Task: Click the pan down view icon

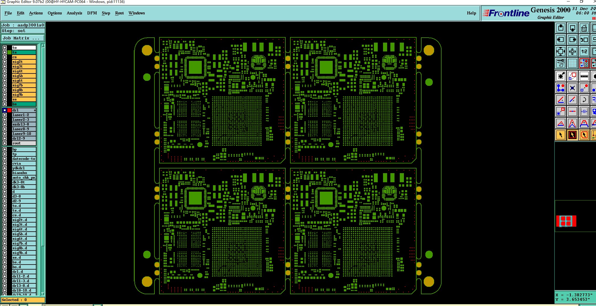Action: [x=572, y=28]
